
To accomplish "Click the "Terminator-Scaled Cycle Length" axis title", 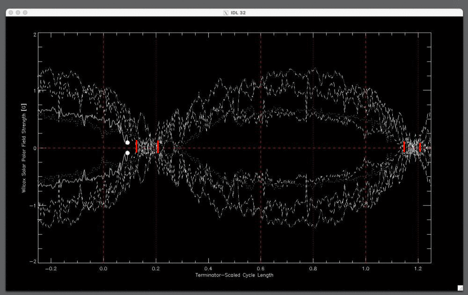I will [234, 275].
